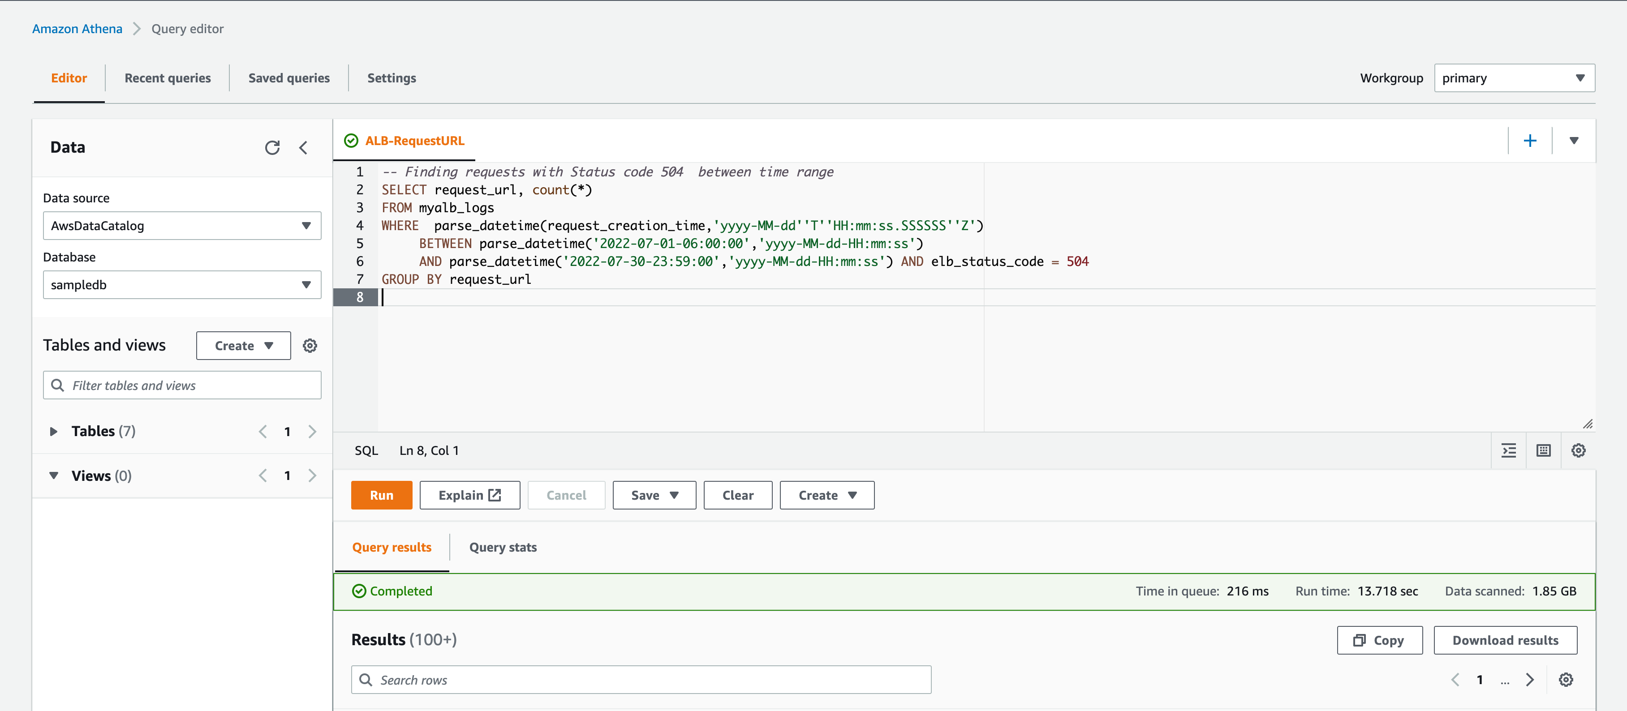Expand the Tables (7) section
The image size is (1627, 711).
pos(54,431)
